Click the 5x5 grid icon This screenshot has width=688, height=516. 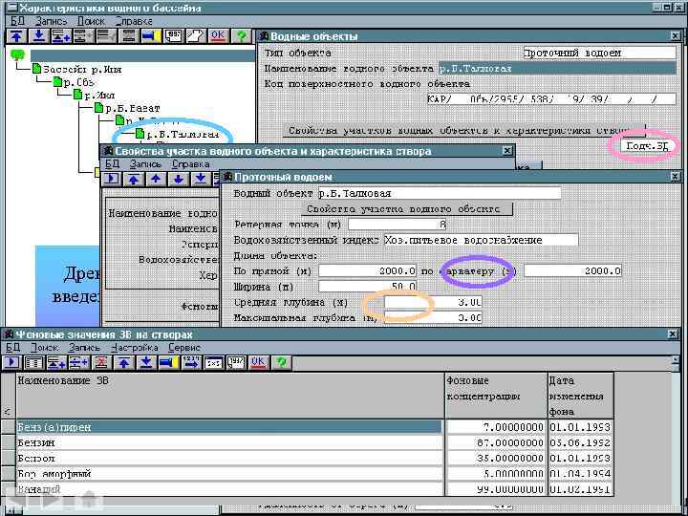[x=214, y=363]
